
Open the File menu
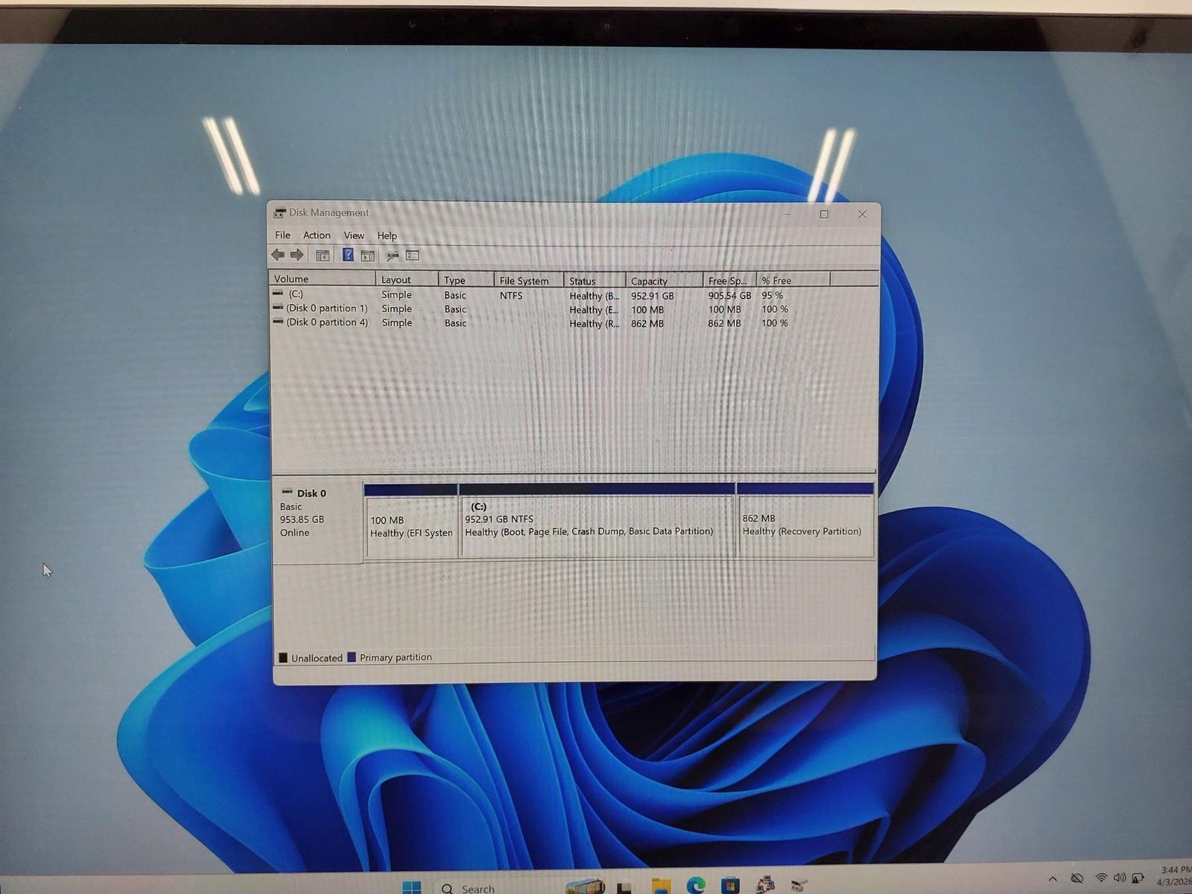282,235
